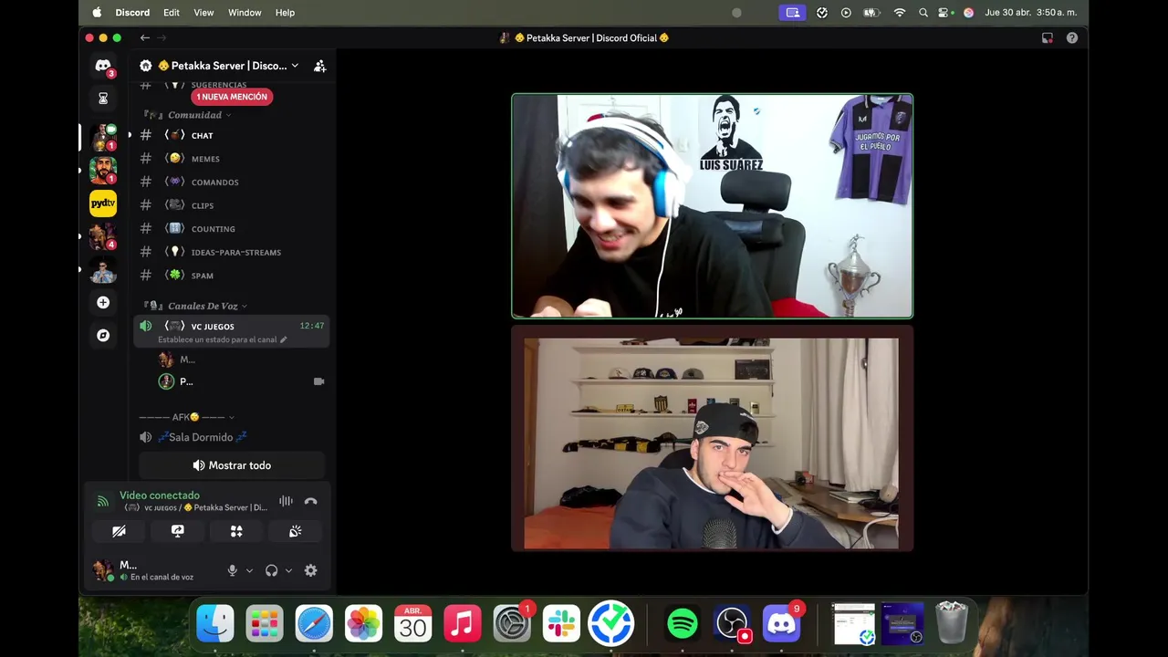
Task: Deafen audio with the headphones button
Action: 271,570
